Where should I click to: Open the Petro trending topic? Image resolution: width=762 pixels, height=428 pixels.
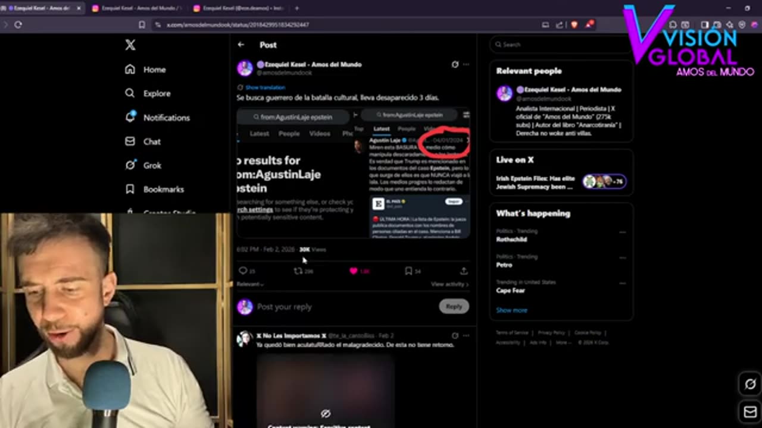pyautogui.click(x=504, y=265)
